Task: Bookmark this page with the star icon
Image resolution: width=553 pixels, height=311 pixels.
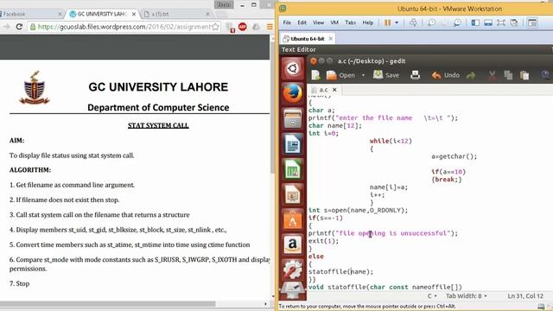Action: point(215,27)
